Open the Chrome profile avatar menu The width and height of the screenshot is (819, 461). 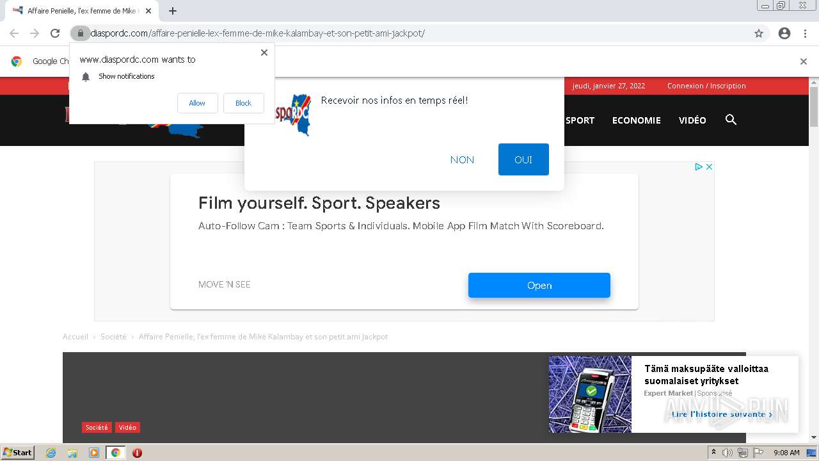tap(784, 33)
